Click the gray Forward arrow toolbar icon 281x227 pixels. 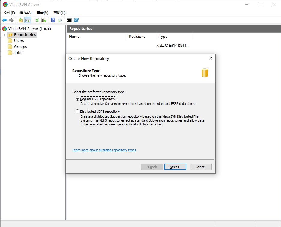click(11, 20)
